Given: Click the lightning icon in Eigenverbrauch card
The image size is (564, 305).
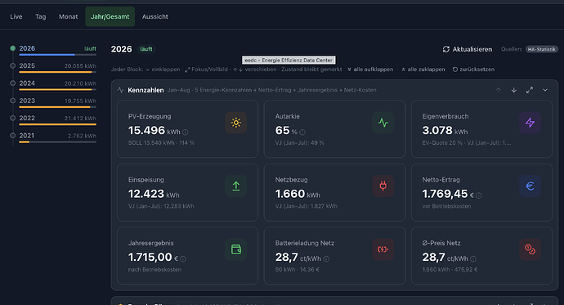Looking at the screenshot, I should point(530,123).
